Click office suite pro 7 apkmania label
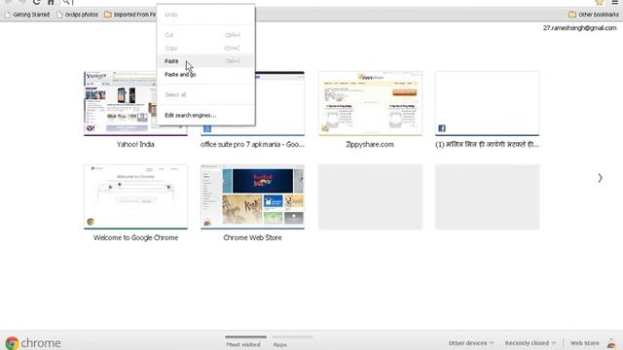 pyautogui.click(x=252, y=145)
